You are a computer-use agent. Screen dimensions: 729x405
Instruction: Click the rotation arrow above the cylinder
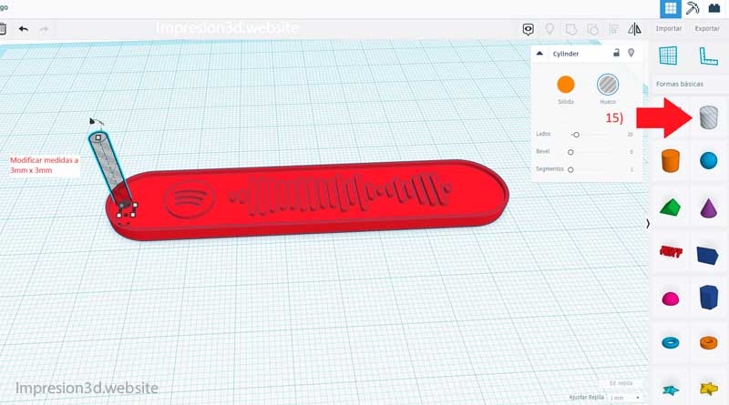point(97,122)
